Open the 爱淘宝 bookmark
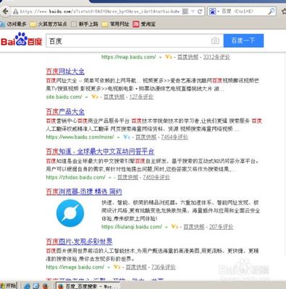This screenshot has width=286, height=289. [x=144, y=24]
